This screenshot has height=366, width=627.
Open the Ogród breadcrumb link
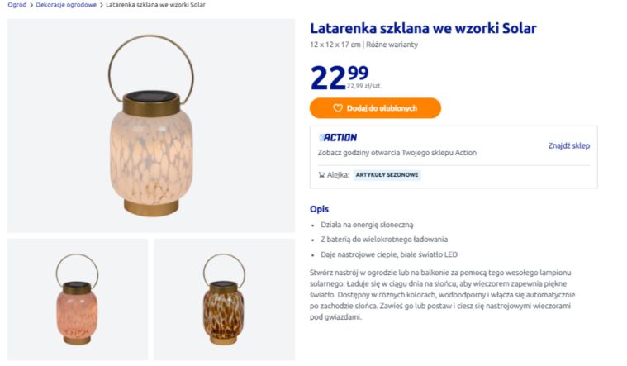tap(17, 5)
